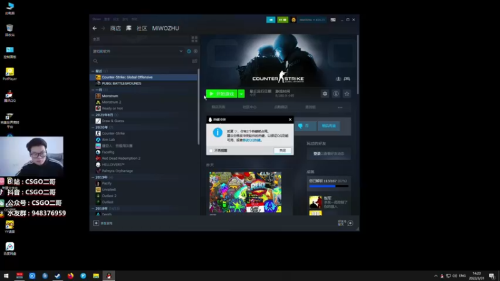Collapse the 最近 group in library
This screenshot has width=500, height=281.
tap(93, 71)
